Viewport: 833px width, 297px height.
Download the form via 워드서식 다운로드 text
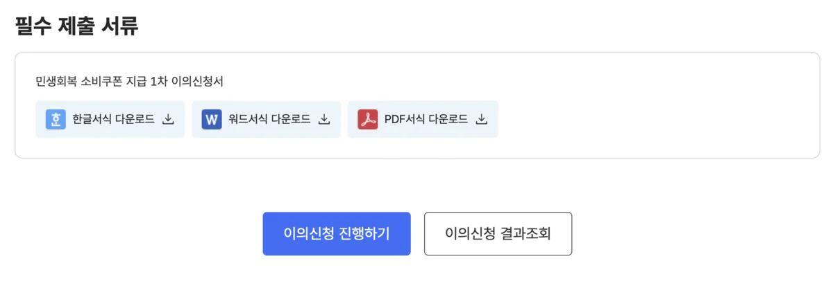pos(269,119)
